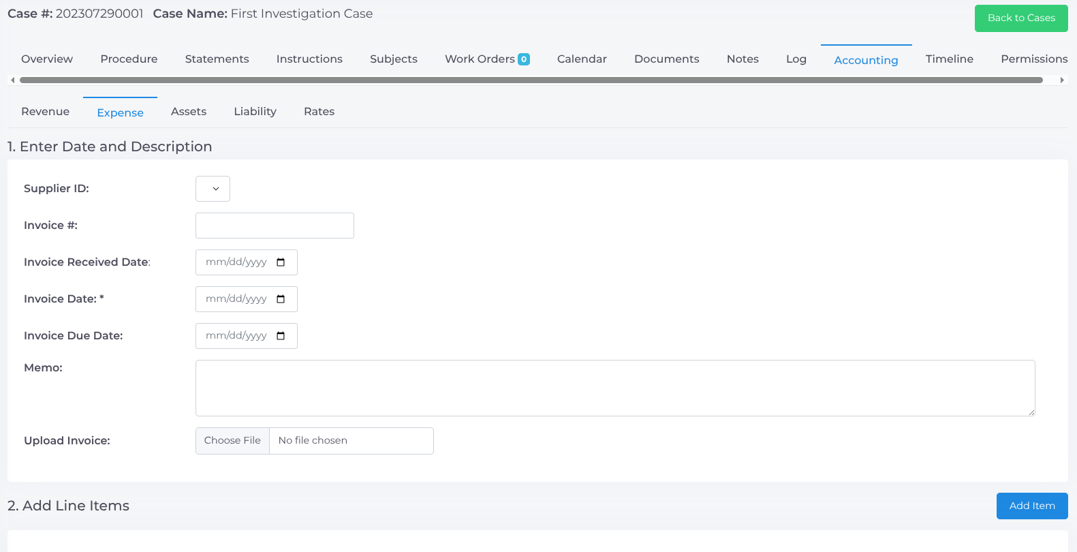Click the tab bar right scroll arrow
This screenshot has width=1077, height=552.
tap(1062, 80)
